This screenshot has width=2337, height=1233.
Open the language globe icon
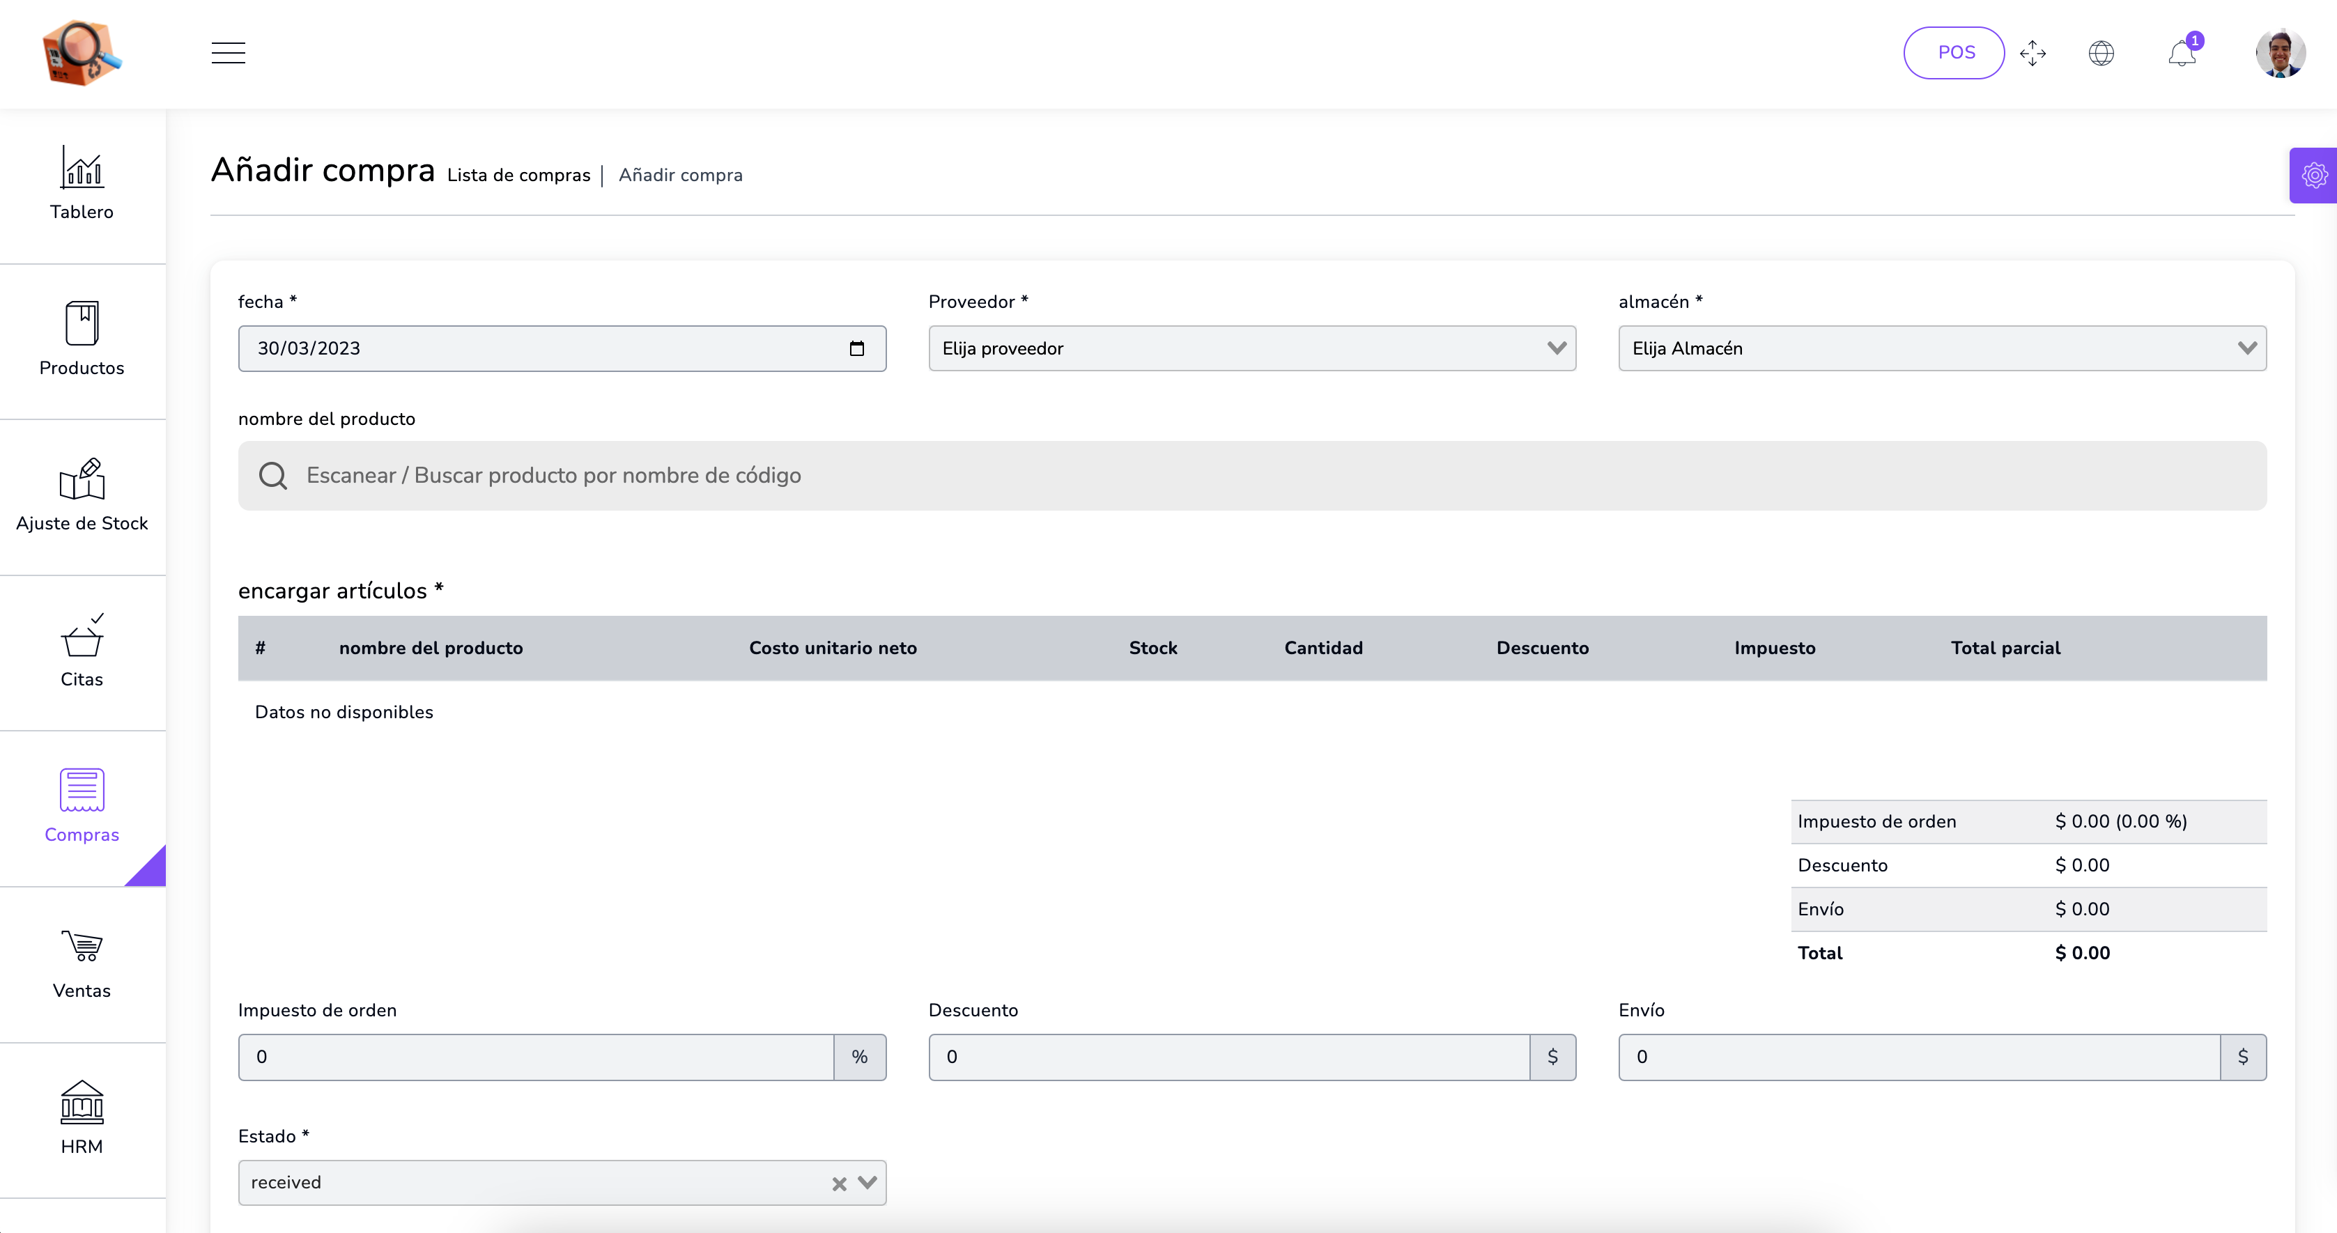pyautogui.click(x=2101, y=54)
